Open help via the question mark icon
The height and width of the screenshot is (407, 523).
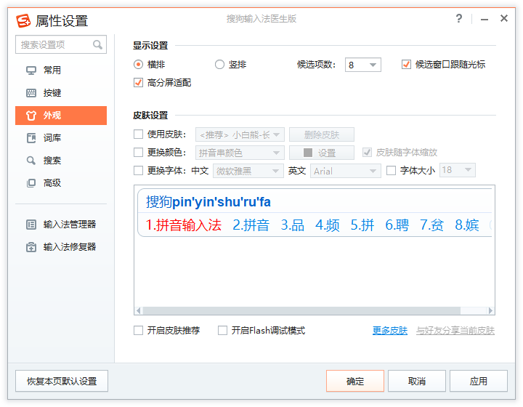[459, 19]
